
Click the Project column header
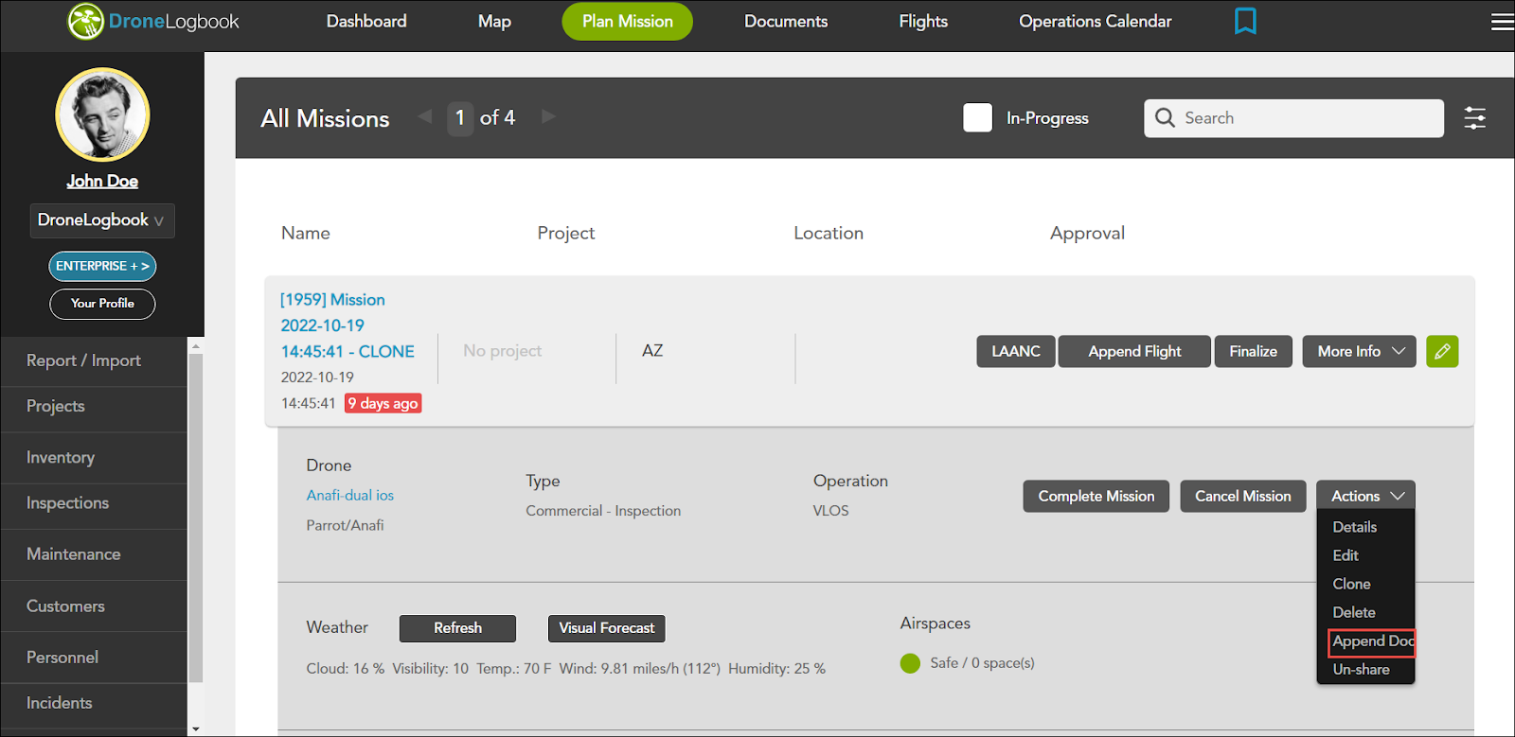tap(565, 233)
